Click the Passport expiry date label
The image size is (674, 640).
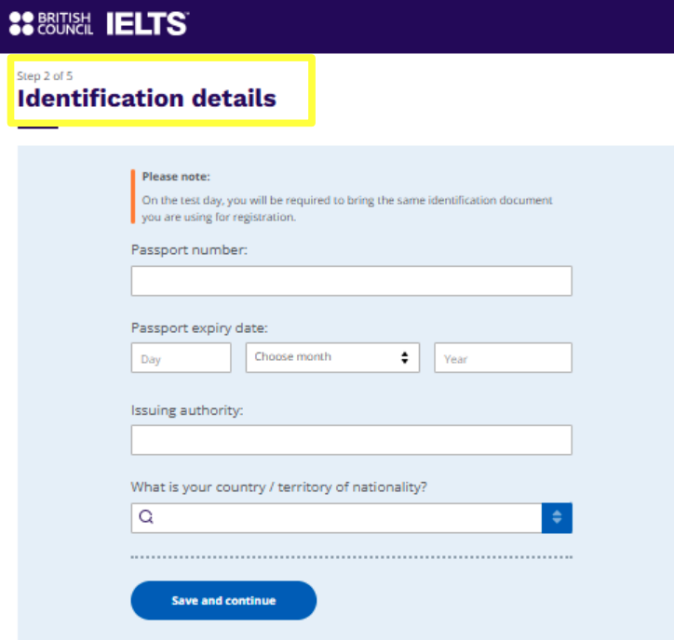(x=199, y=328)
